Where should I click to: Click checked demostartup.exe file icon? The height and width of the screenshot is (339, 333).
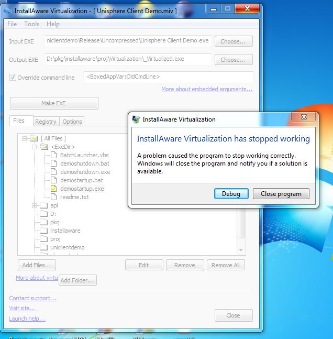pyautogui.click(x=53, y=189)
